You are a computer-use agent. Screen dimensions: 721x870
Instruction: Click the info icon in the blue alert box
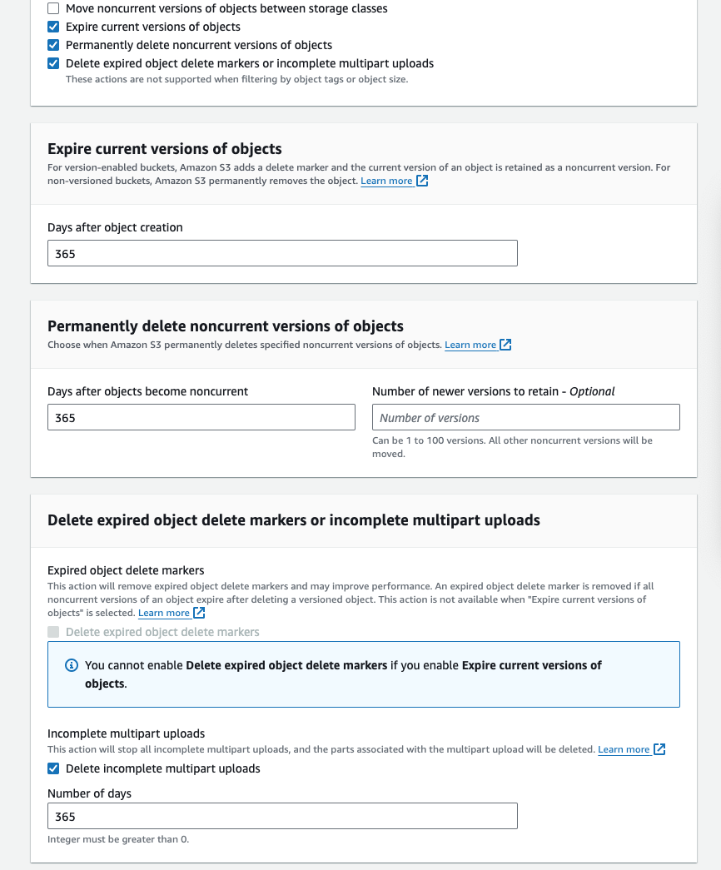coord(72,665)
